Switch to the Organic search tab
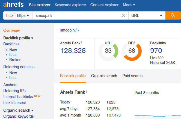This screenshot has height=119, width=181. click(104, 76)
